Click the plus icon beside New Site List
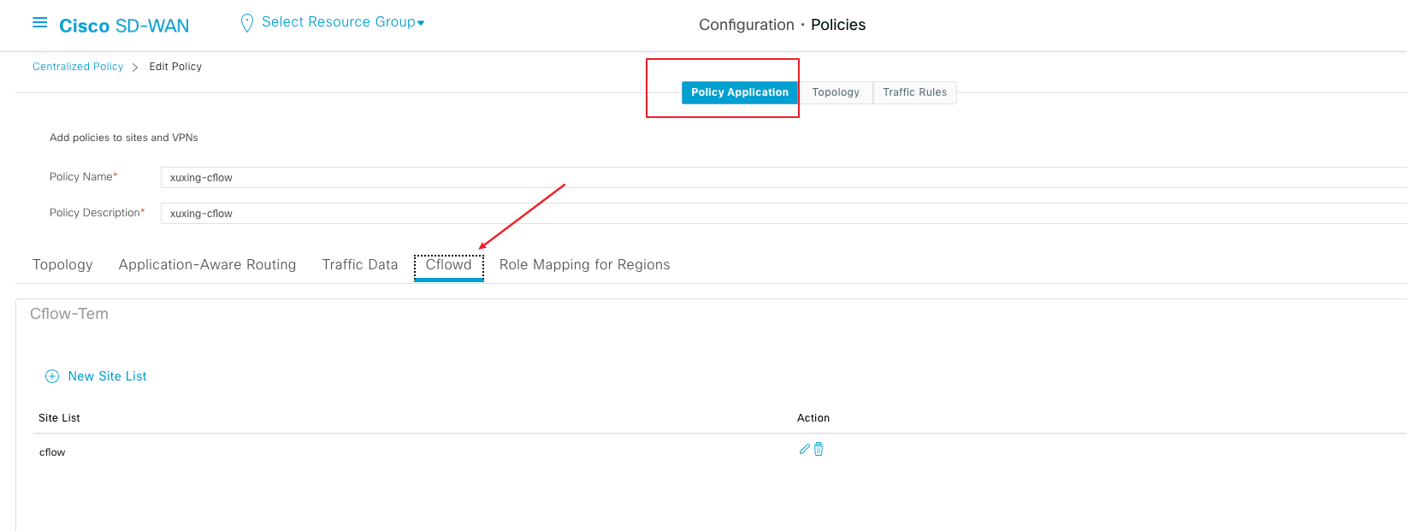Screen dimensions: 1407x531 [52, 376]
